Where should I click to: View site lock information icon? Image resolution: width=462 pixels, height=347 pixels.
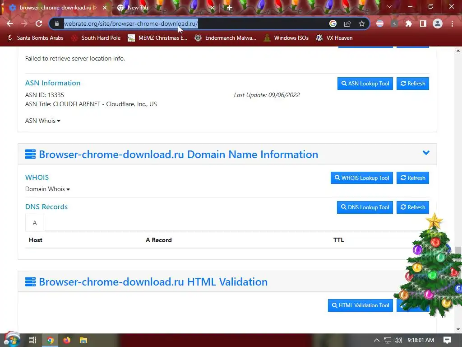tap(57, 23)
